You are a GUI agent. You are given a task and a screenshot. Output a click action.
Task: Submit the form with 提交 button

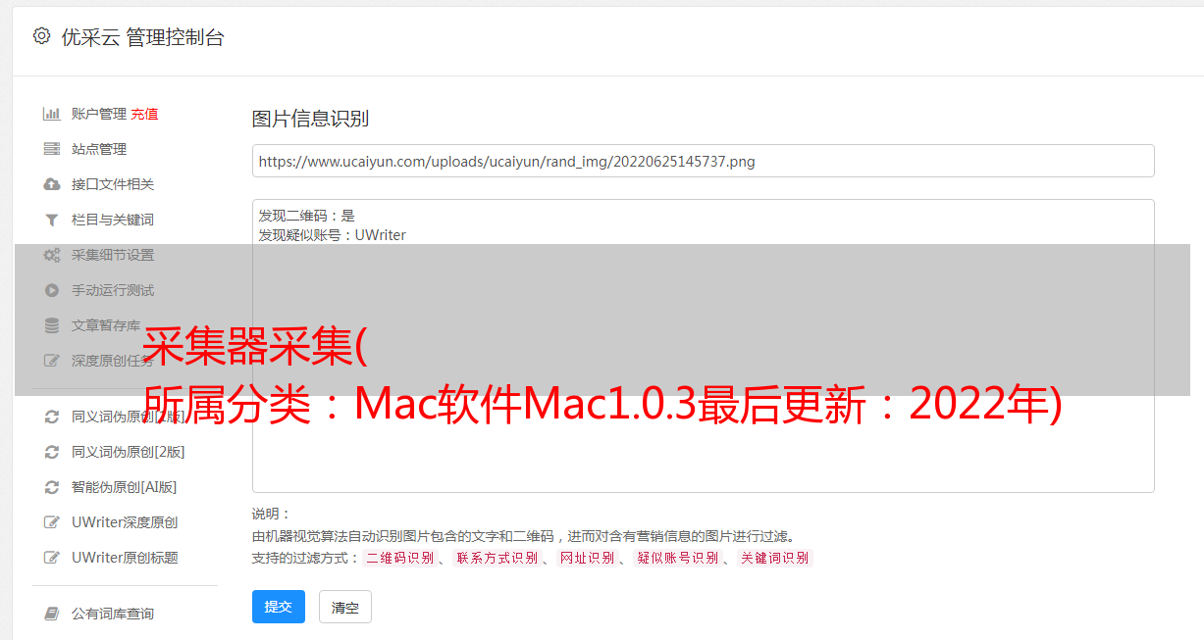pyautogui.click(x=279, y=607)
